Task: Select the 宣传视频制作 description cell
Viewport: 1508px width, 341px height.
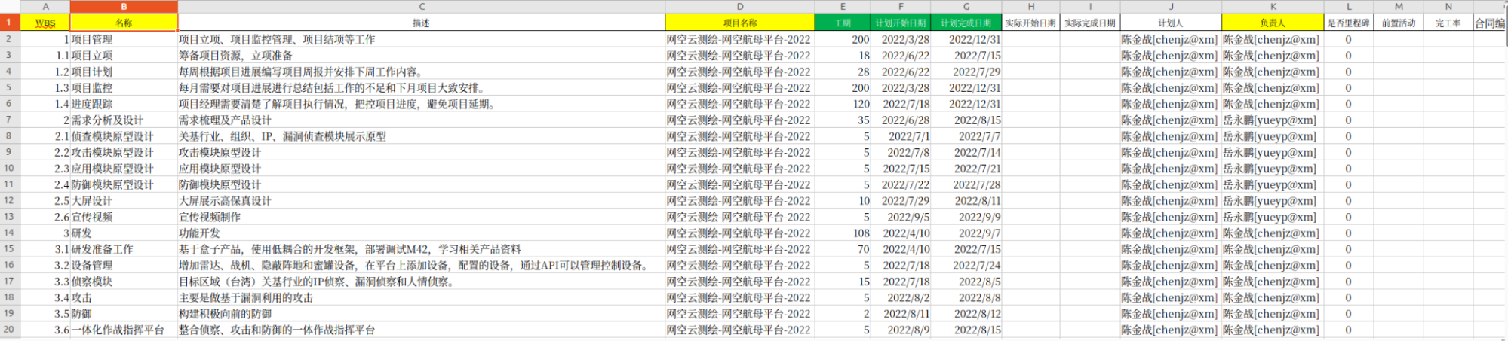Action: tap(421, 217)
